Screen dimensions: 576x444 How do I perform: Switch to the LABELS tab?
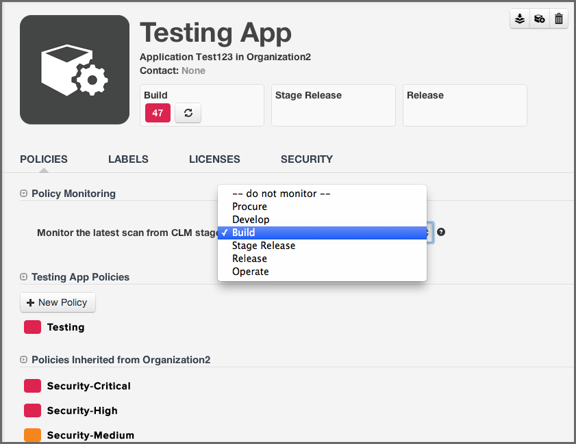pos(128,159)
